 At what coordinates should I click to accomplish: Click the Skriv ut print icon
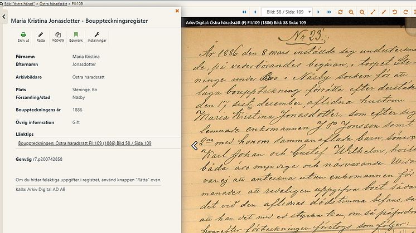(x=23, y=34)
